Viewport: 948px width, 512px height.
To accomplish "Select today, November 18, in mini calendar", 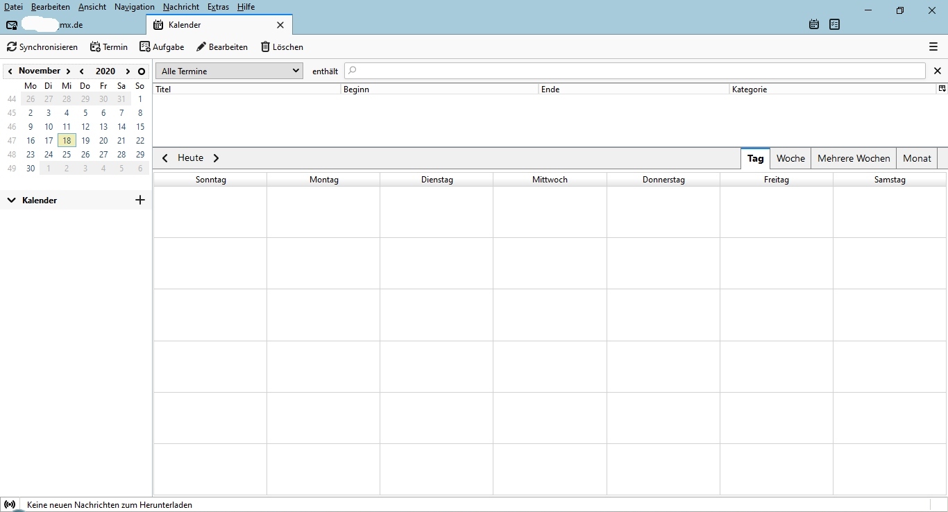I will click(x=67, y=141).
